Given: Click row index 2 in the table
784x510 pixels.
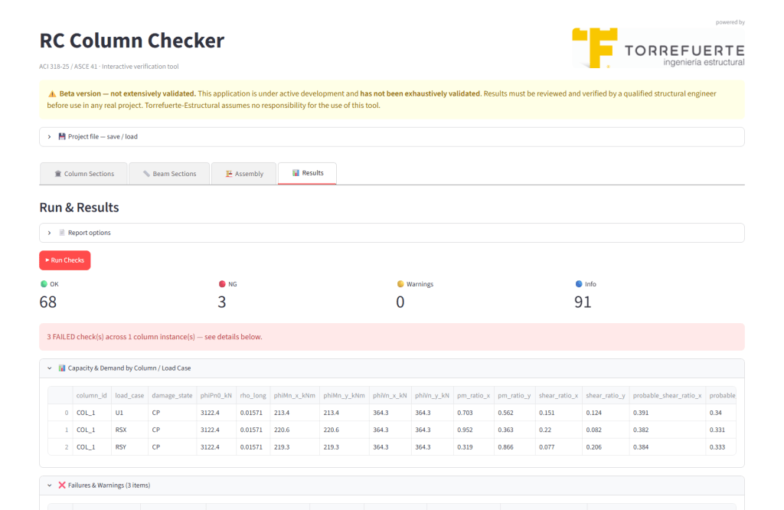Looking at the screenshot, I should (x=60, y=447).
